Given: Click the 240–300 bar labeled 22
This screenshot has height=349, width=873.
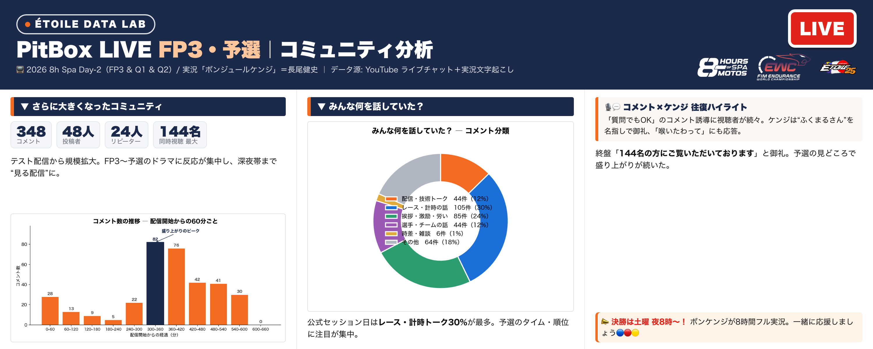Looking at the screenshot, I should pyautogui.click(x=134, y=314).
